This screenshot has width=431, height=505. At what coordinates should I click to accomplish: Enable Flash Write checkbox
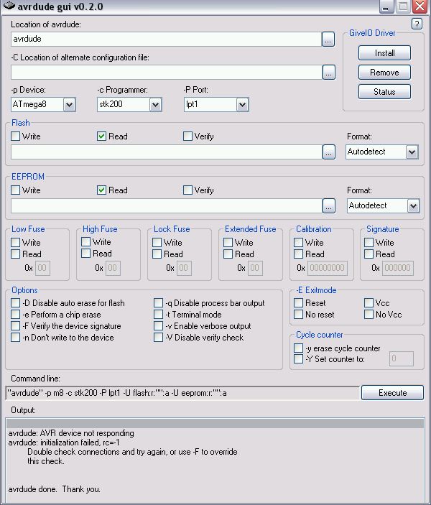pos(16,136)
